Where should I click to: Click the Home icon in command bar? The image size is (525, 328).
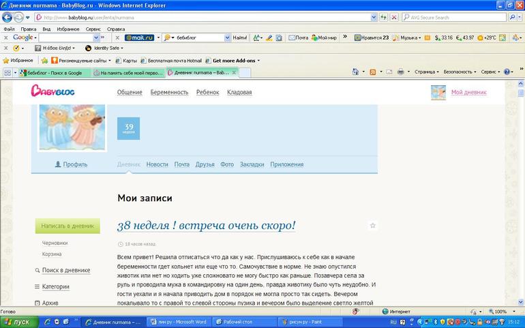pyautogui.click(x=356, y=72)
